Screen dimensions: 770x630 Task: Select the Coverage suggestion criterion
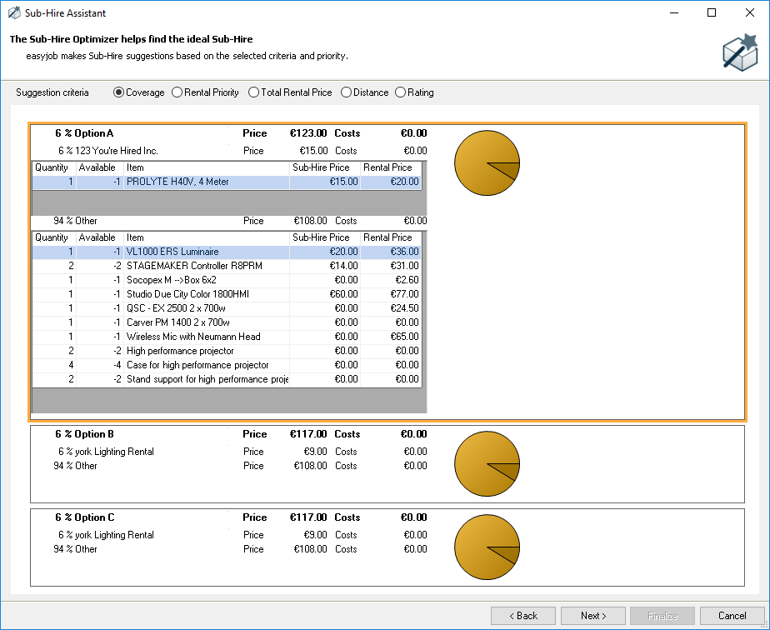pos(119,92)
